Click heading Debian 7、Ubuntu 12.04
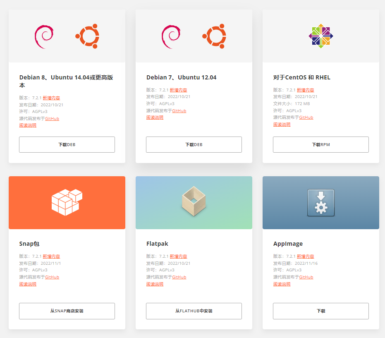Viewport: 385px width, 338px height. coord(182,77)
